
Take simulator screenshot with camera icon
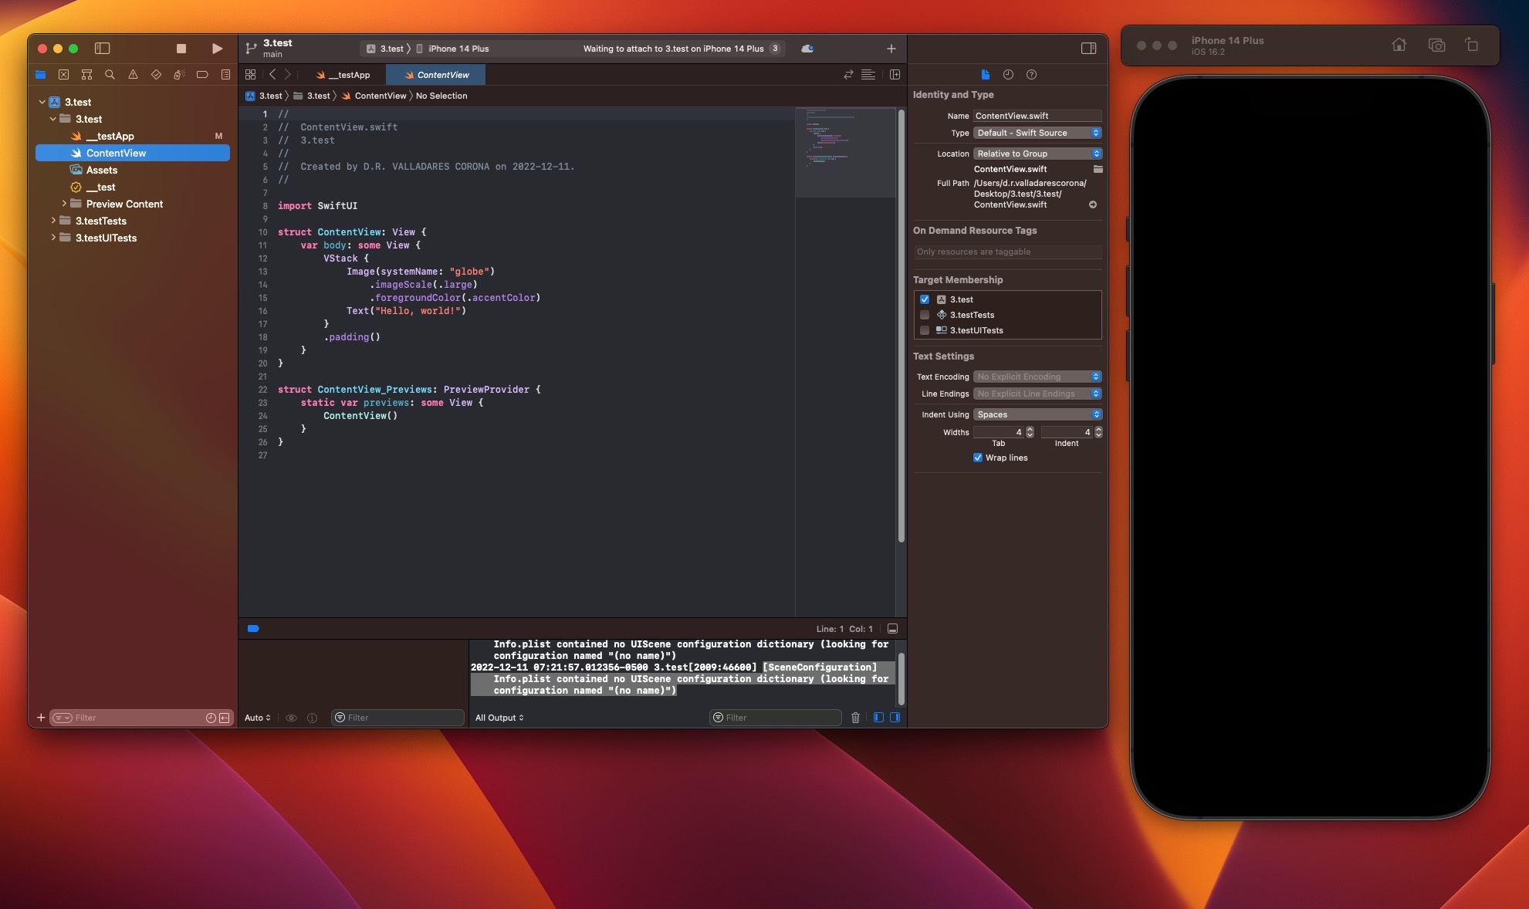coord(1436,46)
